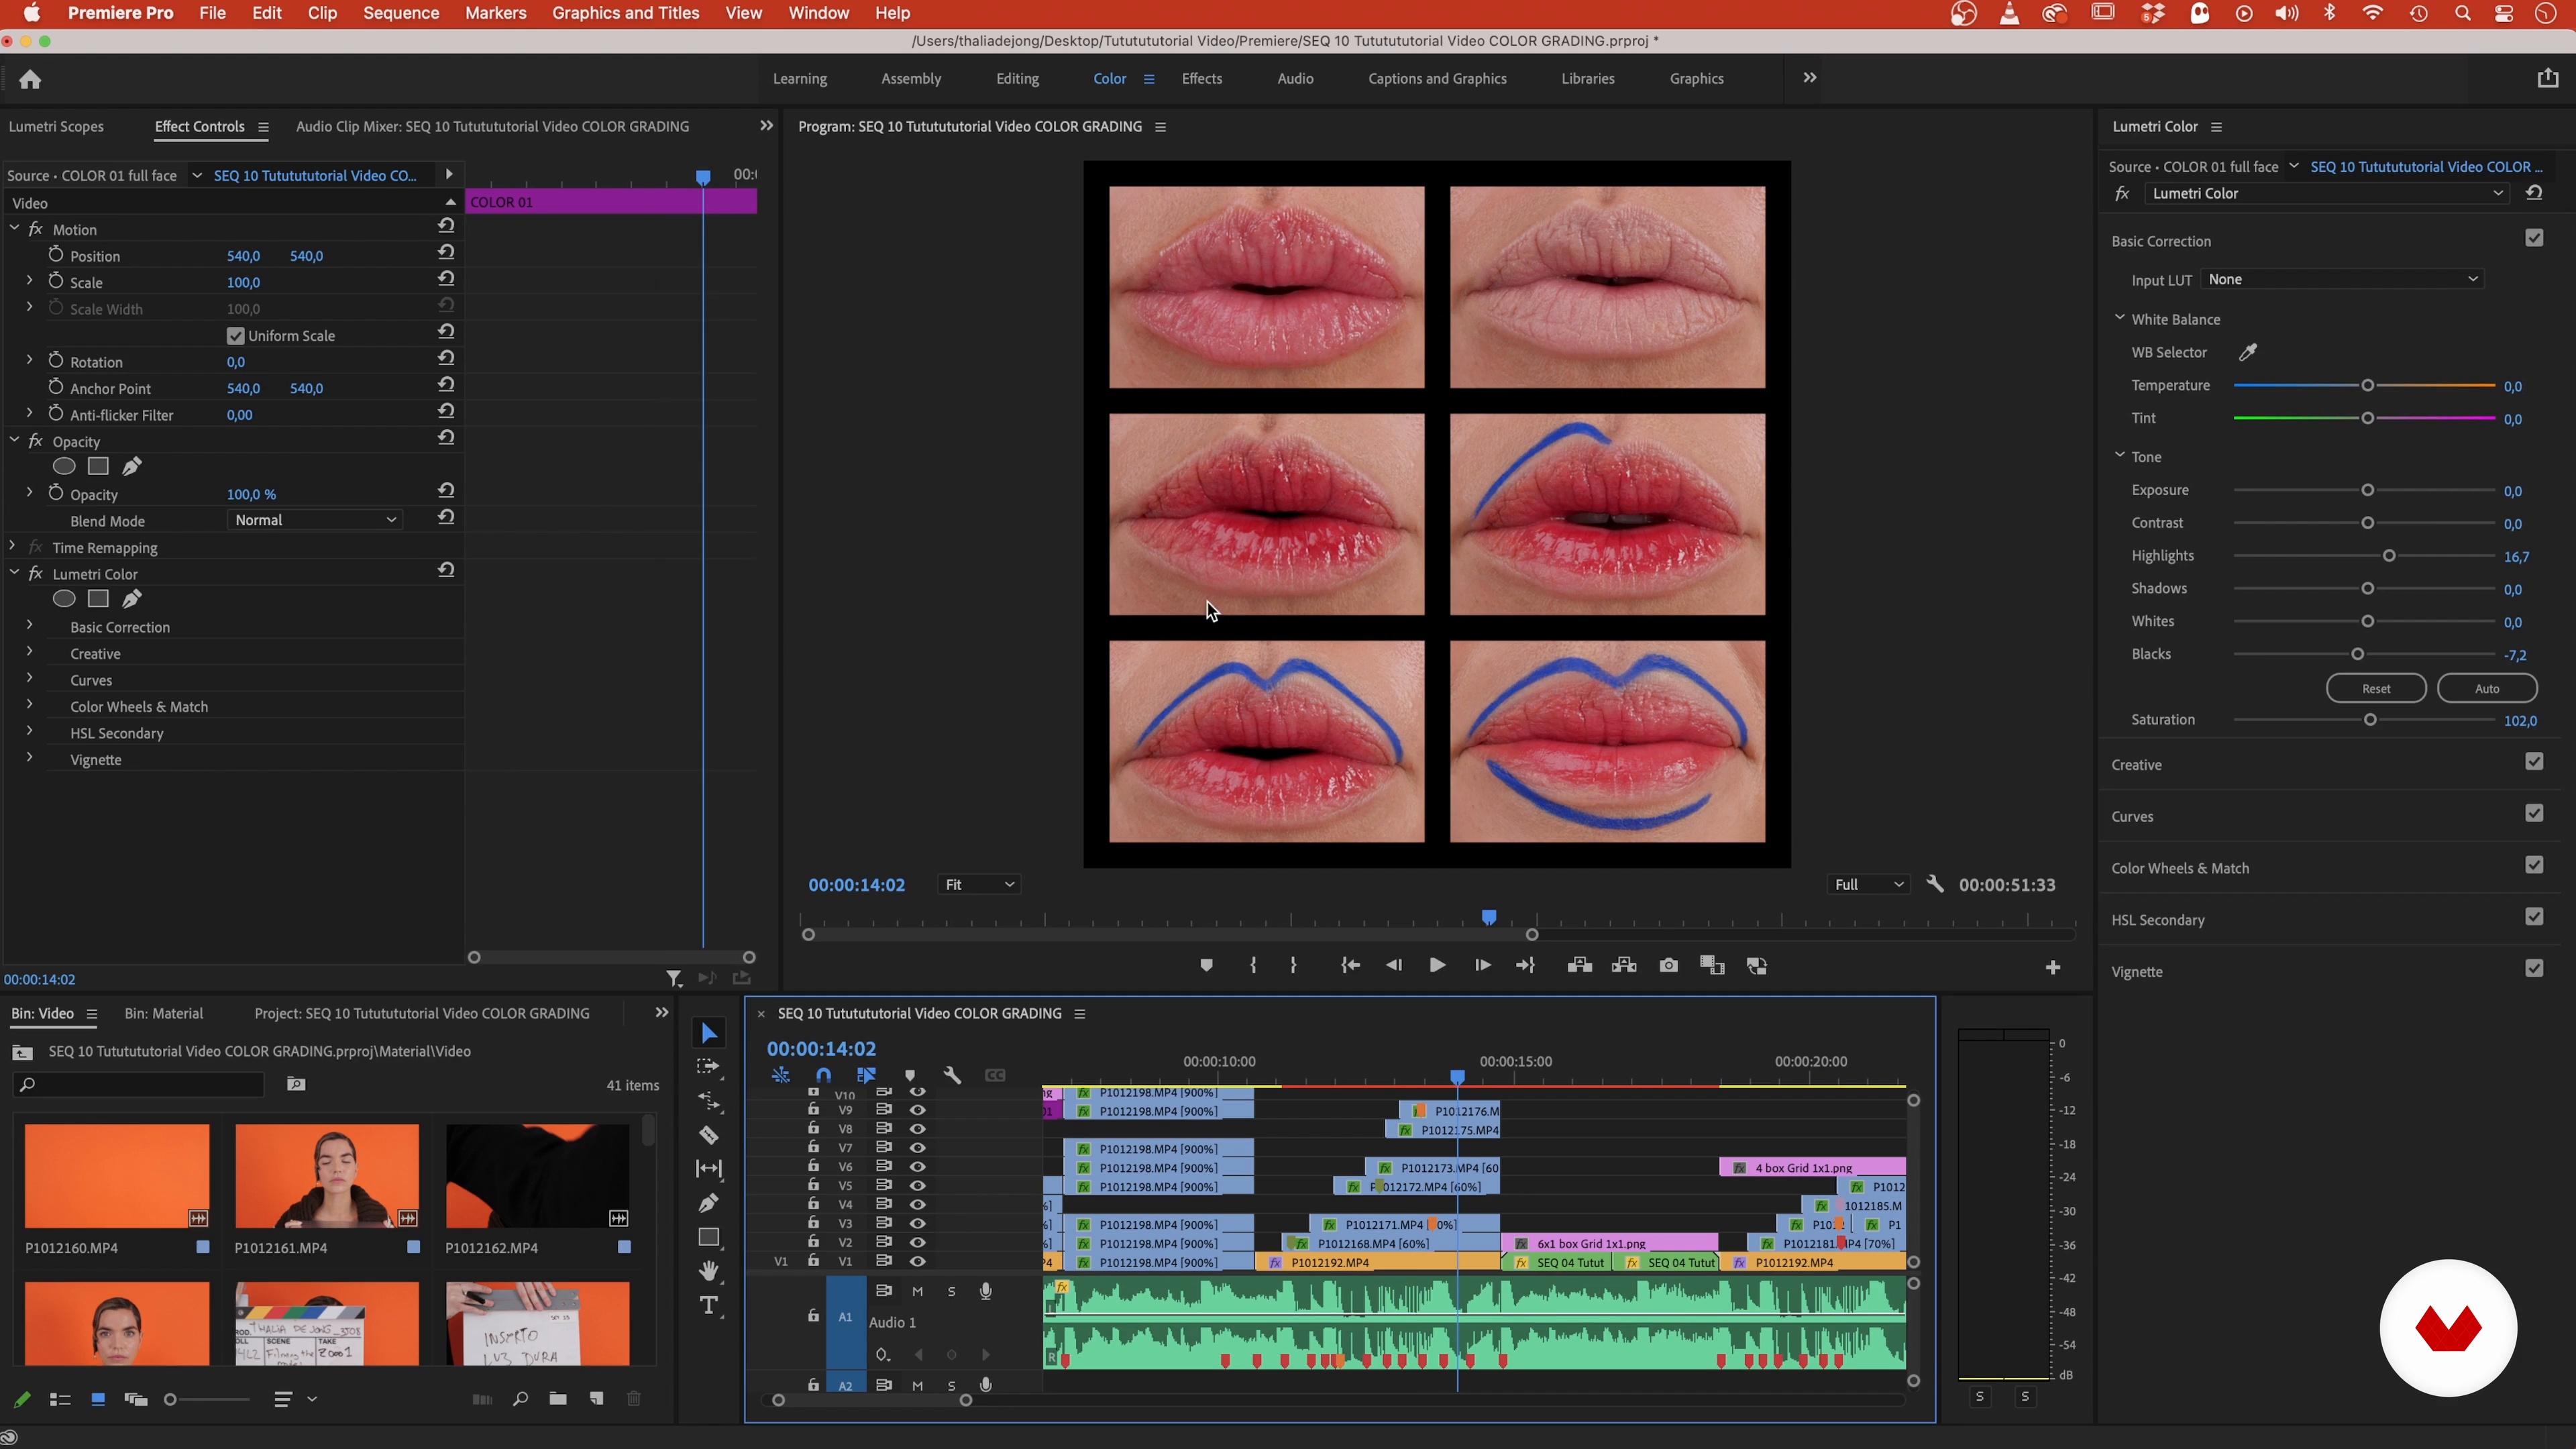Toggle Creative section checkbox

point(2534,762)
